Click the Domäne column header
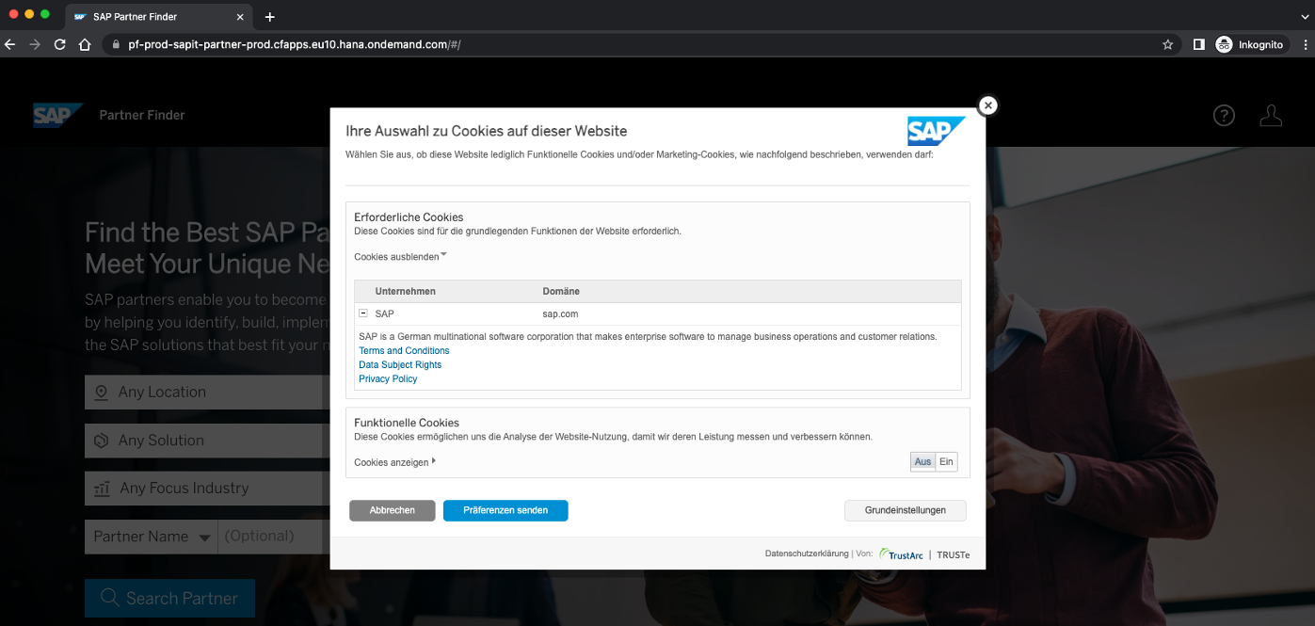Image resolution: width=1315 pixels, height=626 pixels. [x=561, y=291]
